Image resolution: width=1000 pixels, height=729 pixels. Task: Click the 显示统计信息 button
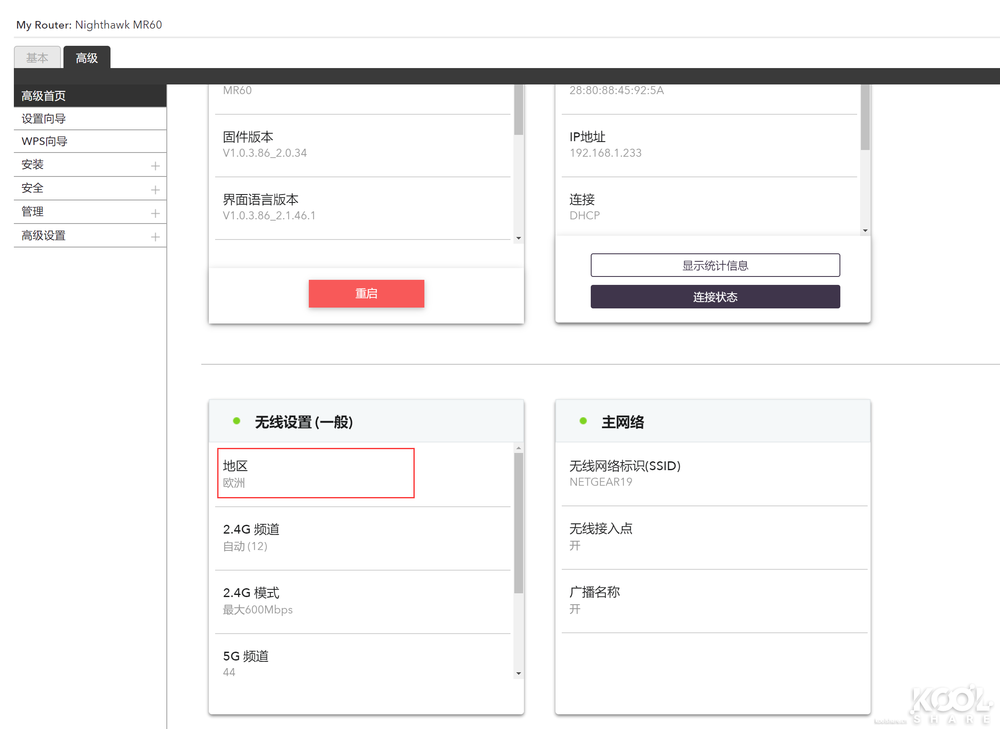click(x=715, y=265)
